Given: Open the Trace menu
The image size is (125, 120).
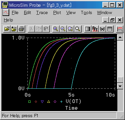Looking at the screenshot, I should coord(42,13).
